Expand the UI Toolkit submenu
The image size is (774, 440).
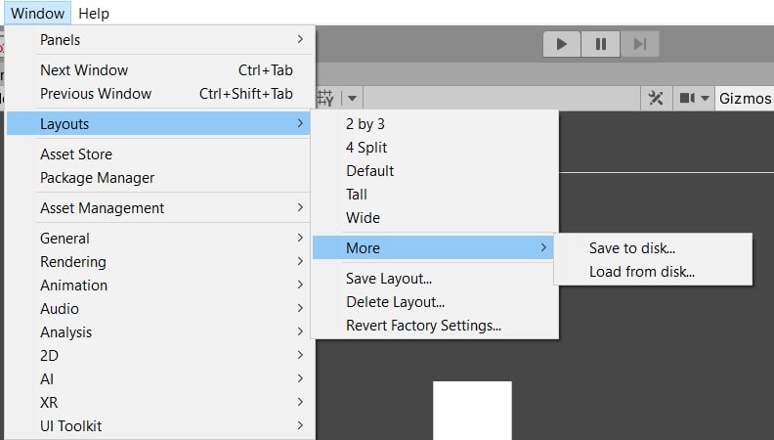click(160, 425)
